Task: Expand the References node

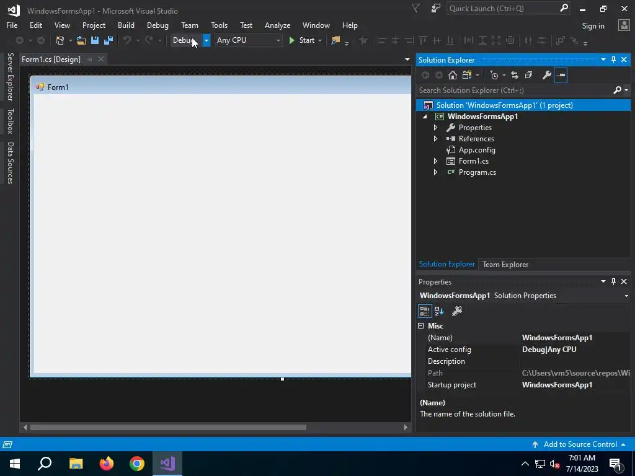Action: click(x=435, y=139)
